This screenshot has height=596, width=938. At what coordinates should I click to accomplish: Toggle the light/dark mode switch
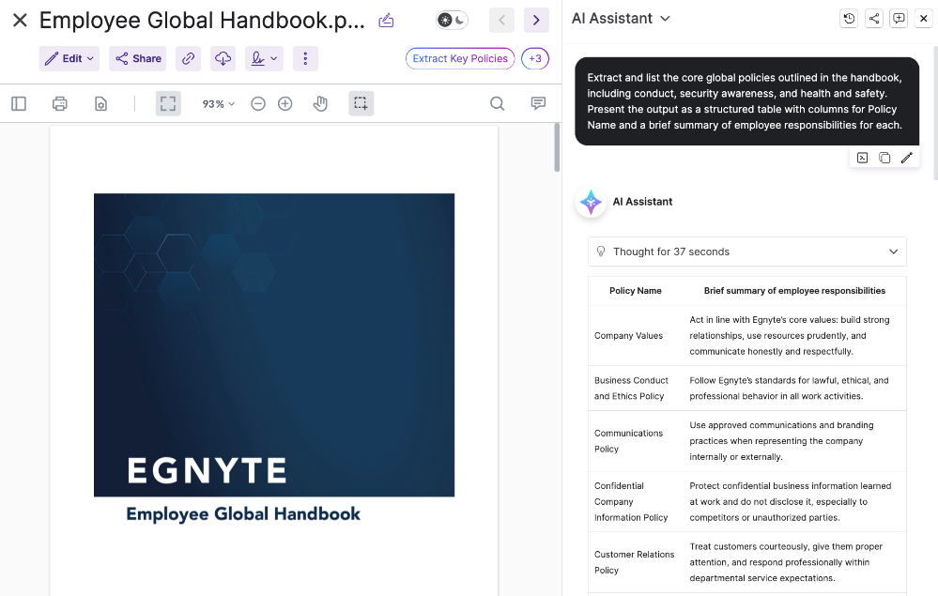pyautogui.click(x=452, y=21)
